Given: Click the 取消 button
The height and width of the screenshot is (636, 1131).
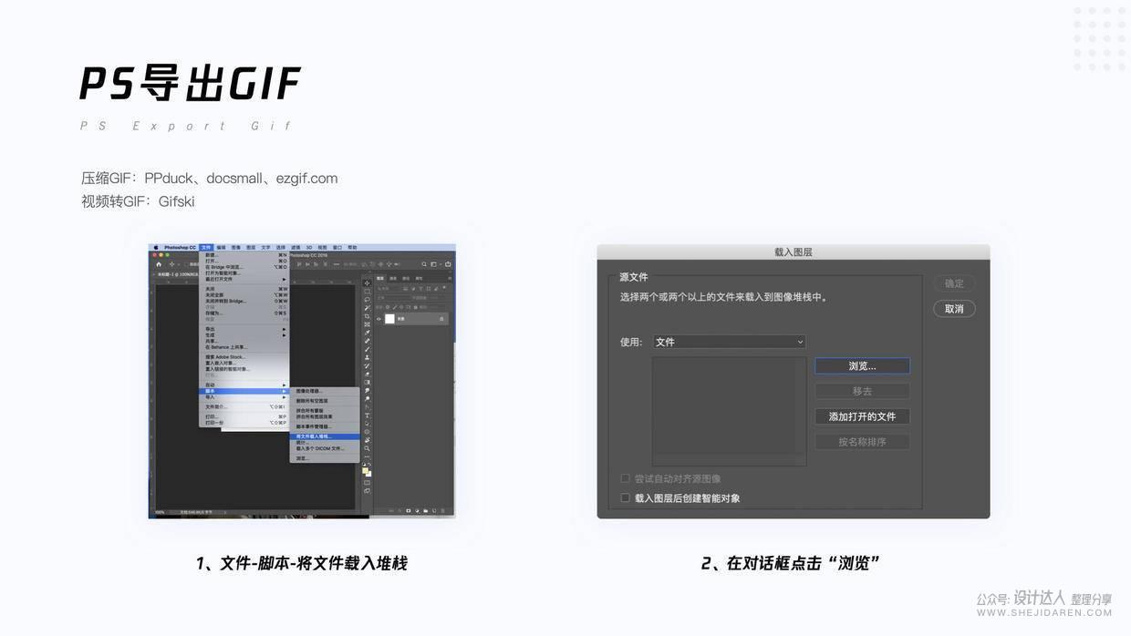Looking at the screenshot, I should pos(954,309).
